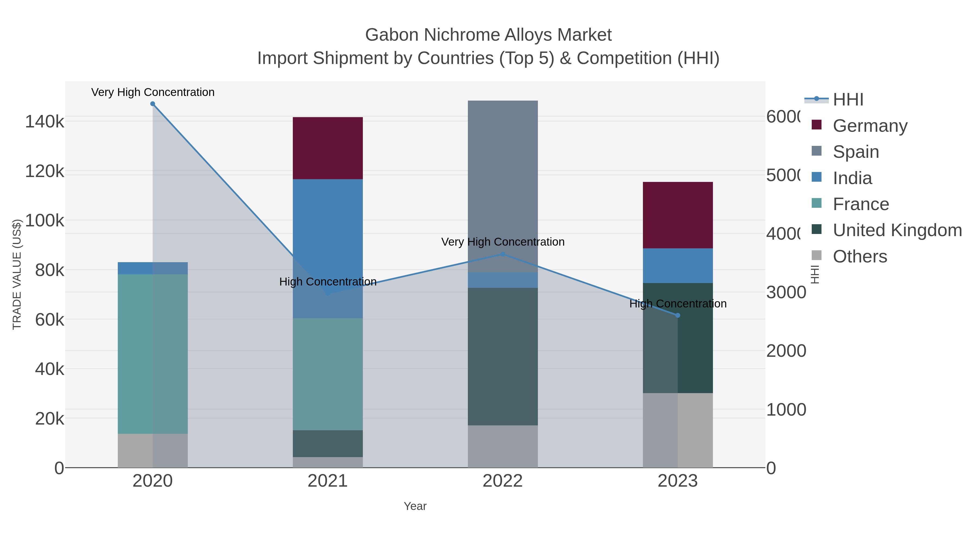977x549 pixels.
Task: Click the India segment of the 2021 bar
Action: click(x=328, y=249)
